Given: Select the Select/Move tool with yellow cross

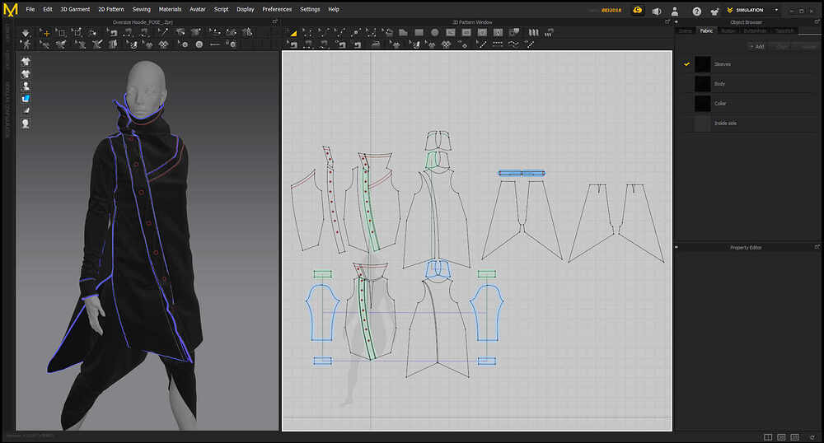Looking at the screenshot, I should pyautogui.click(x=45, y=33).
